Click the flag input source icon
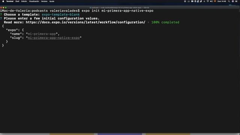Image resolution: width=240 pixels, height=135 pixels. coord(215,1)
